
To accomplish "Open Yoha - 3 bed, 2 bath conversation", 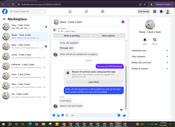I will pos(24,86).
